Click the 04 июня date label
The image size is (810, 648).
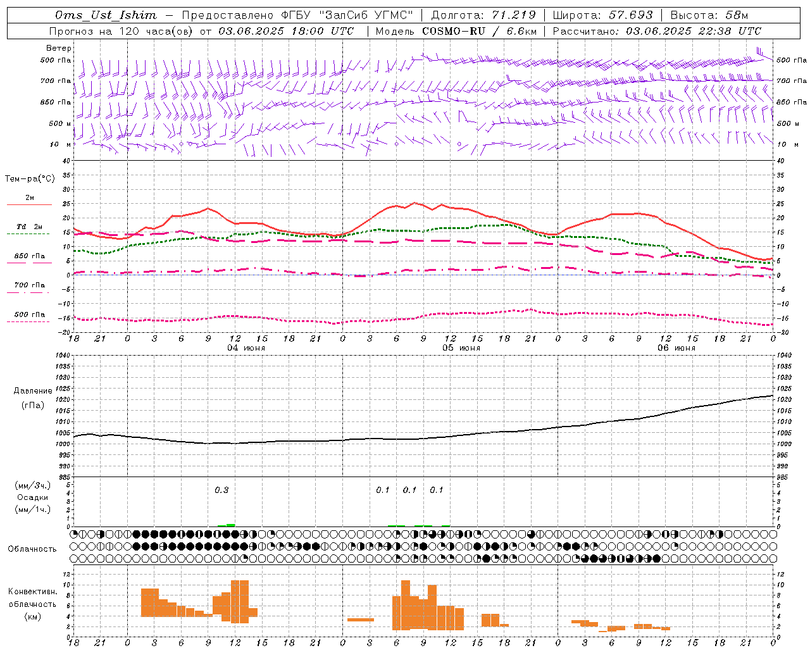(246, 348)
